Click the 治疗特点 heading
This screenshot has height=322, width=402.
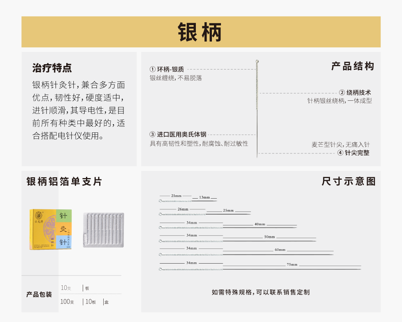(52, 68)
